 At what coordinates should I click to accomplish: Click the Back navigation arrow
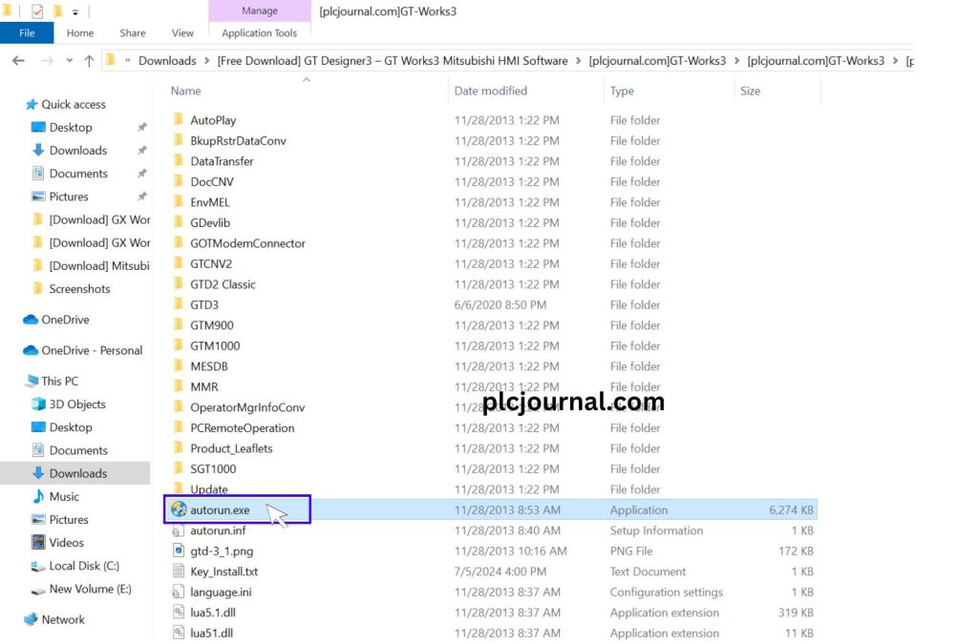[19, 60]
